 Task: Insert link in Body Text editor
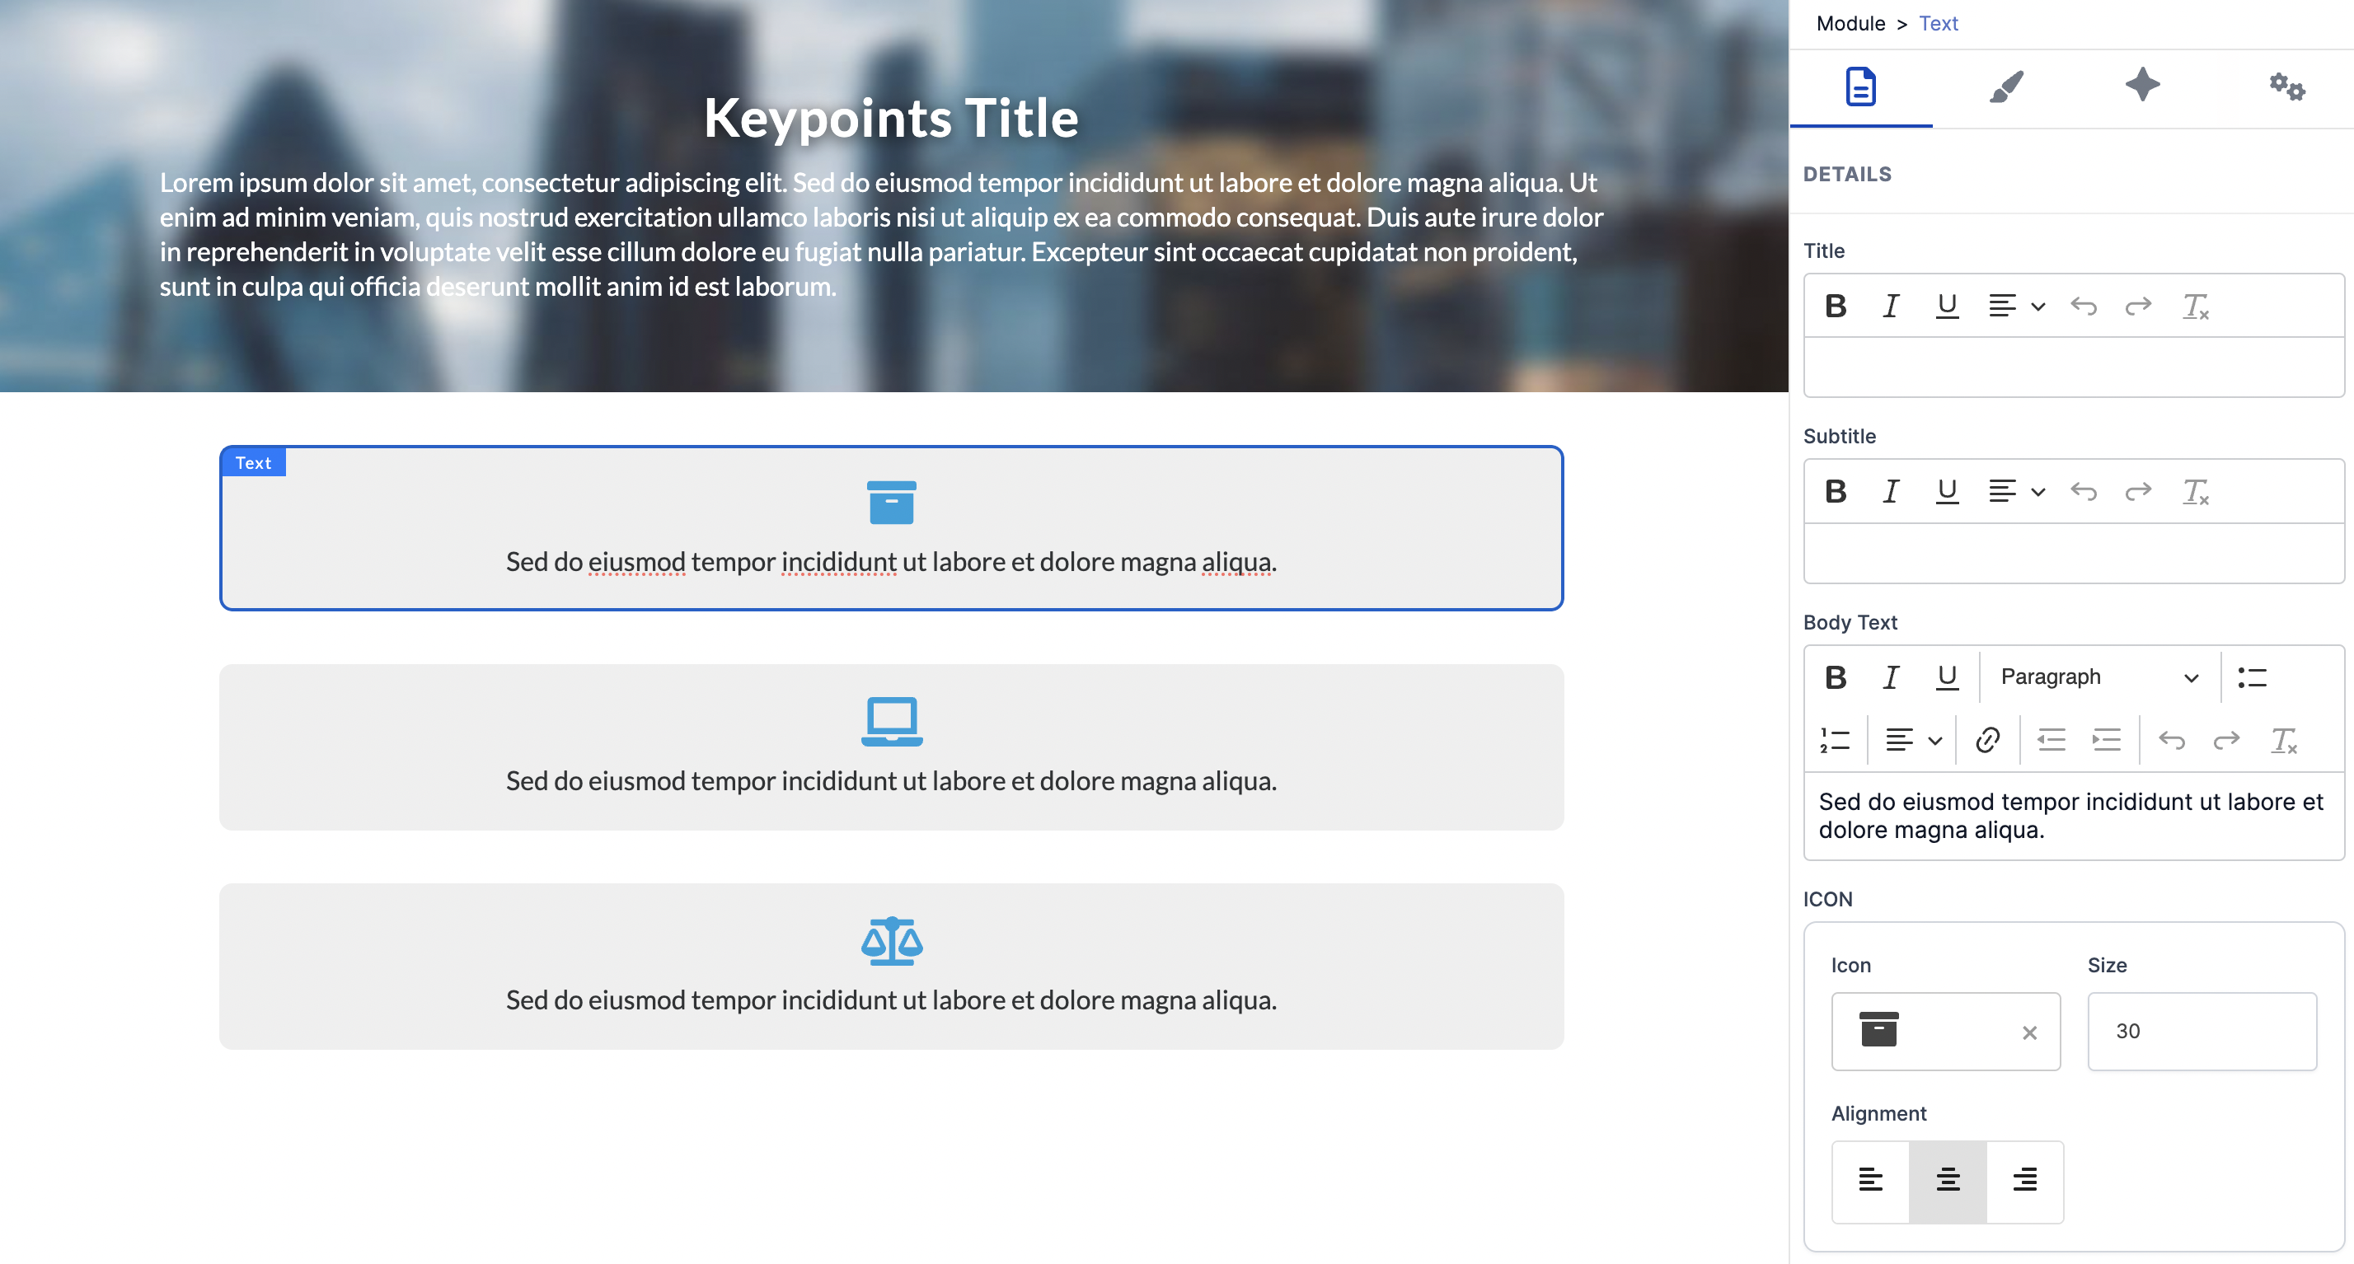(1987, 740)
